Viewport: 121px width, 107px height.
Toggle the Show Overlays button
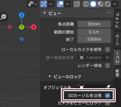pyautogui.click(x=60, y=4)
